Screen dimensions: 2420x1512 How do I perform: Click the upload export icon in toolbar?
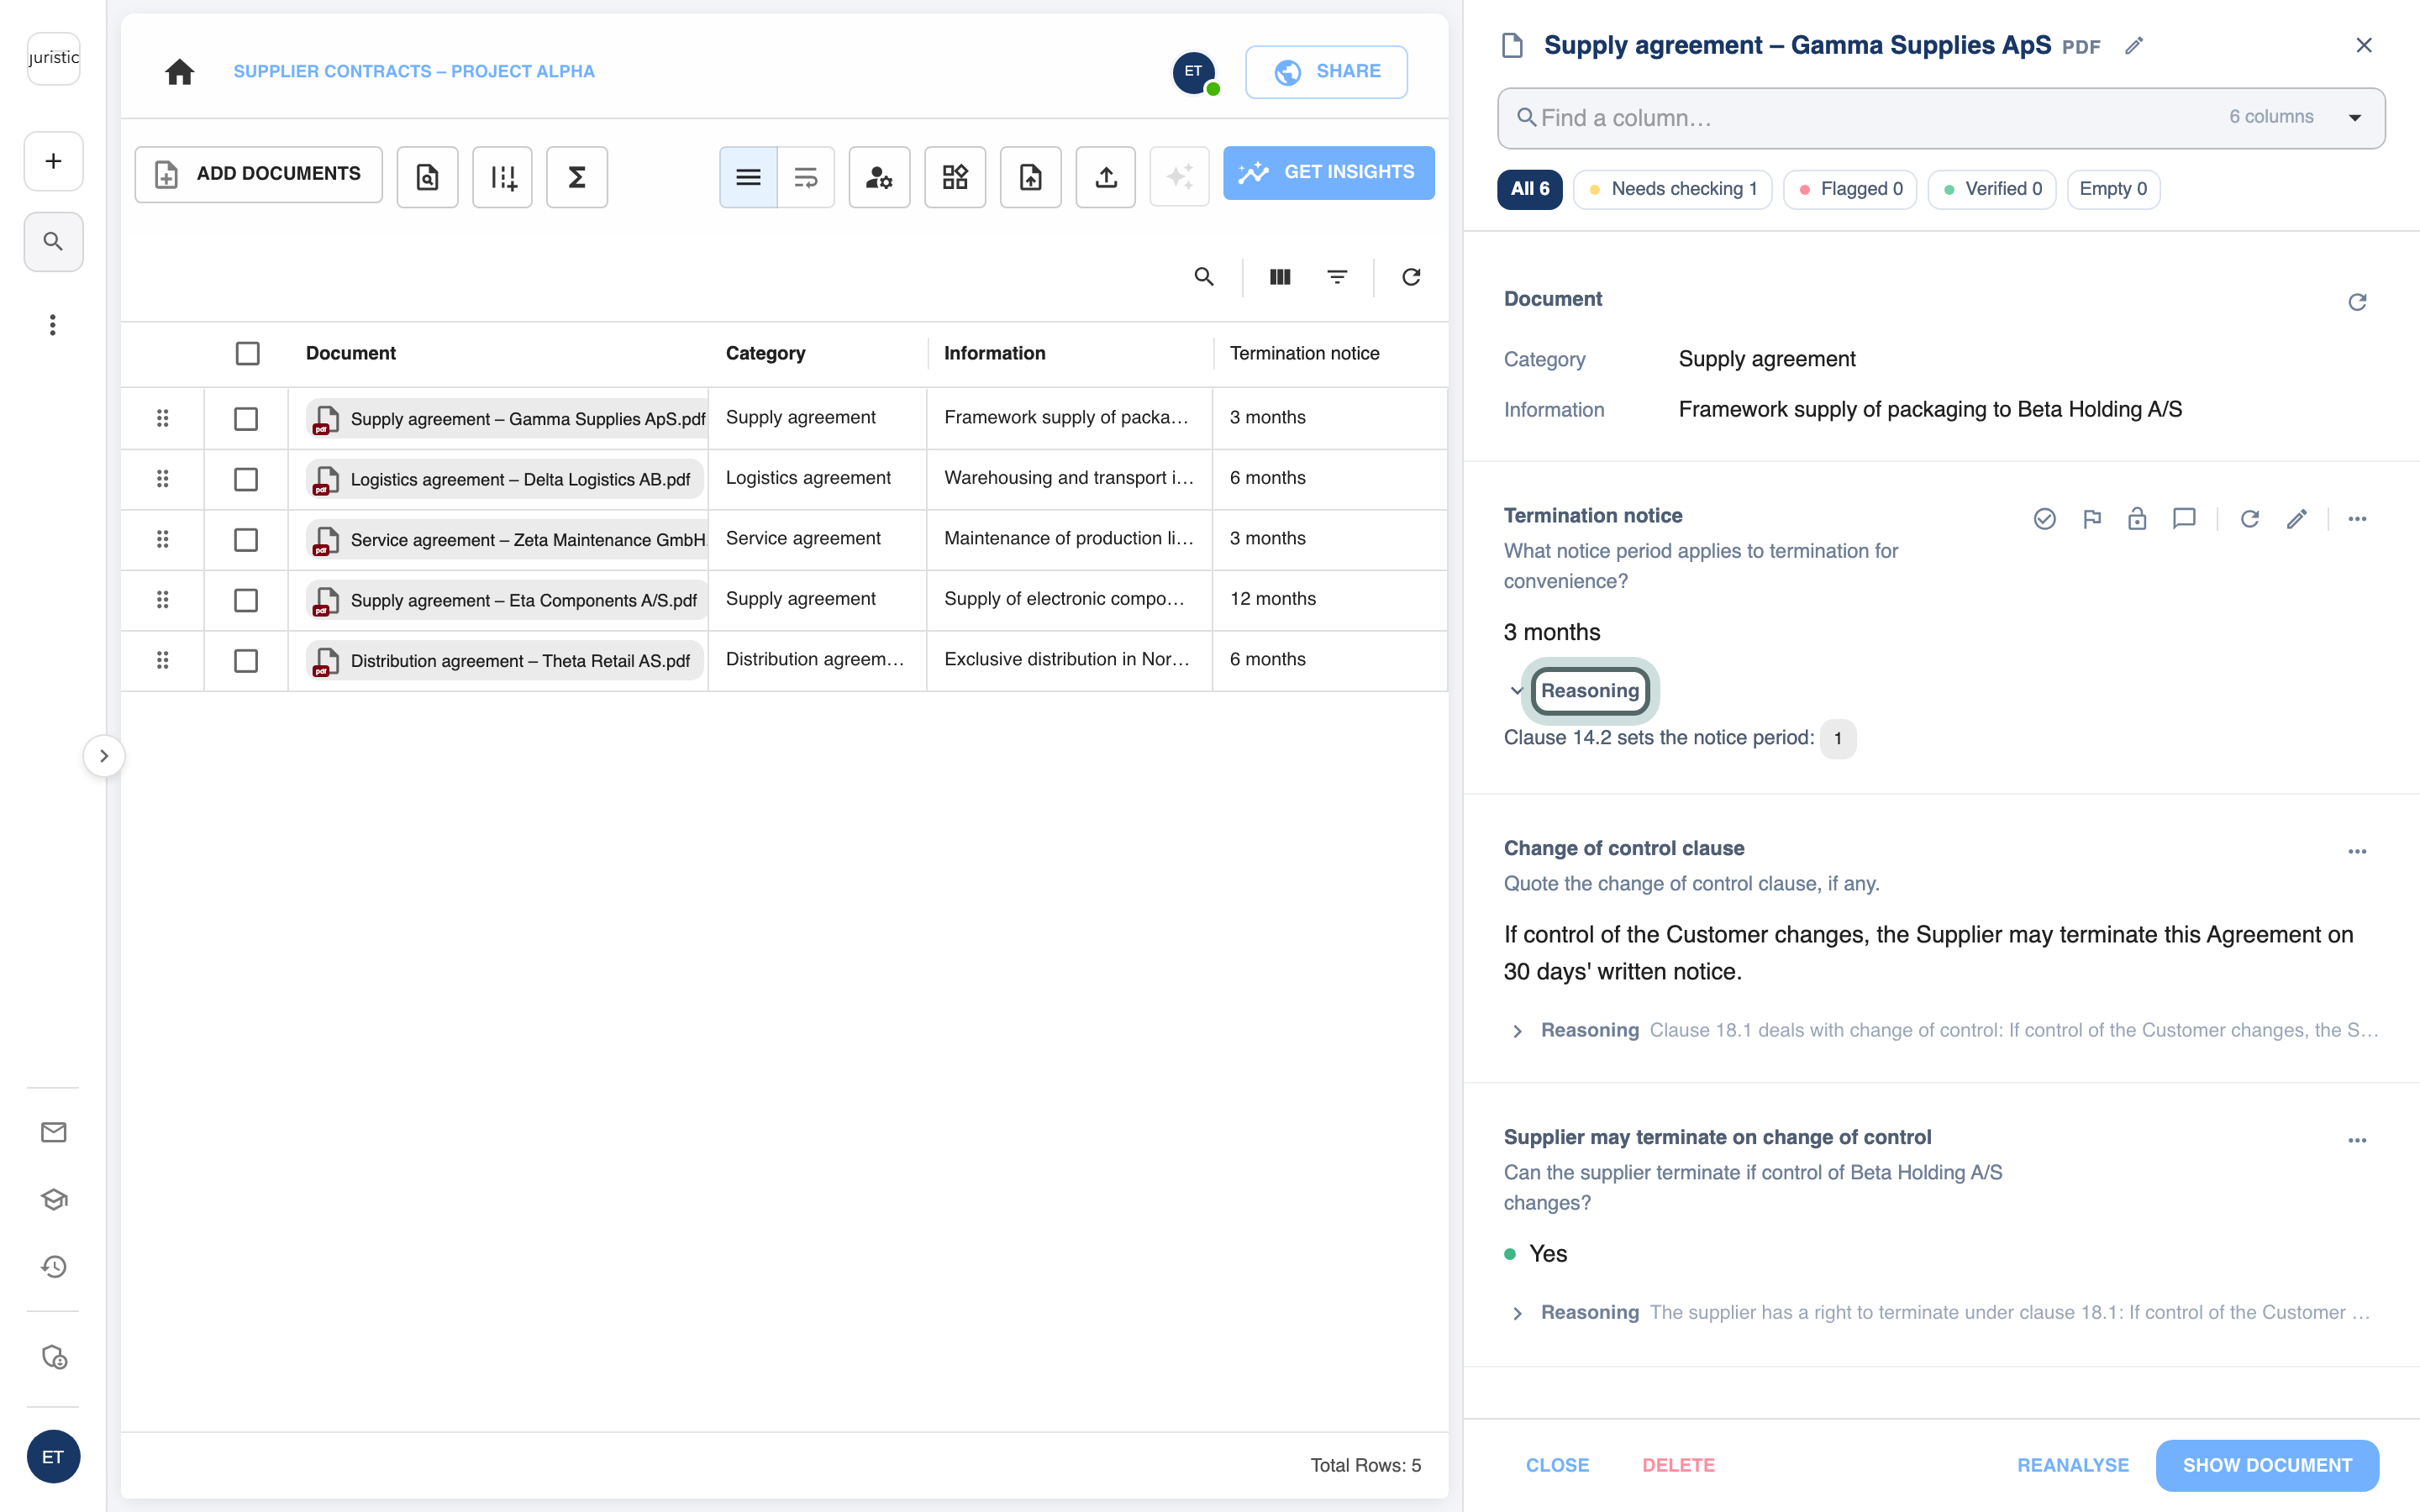point(1105,177)
